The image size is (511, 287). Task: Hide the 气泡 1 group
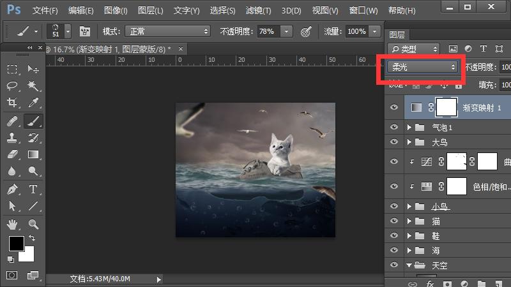(x=394, y=127)
